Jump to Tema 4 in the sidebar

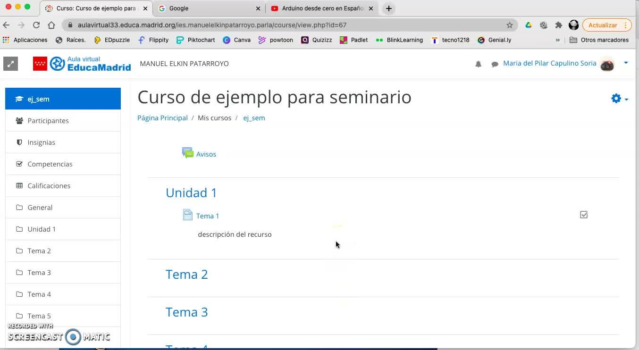63,294
